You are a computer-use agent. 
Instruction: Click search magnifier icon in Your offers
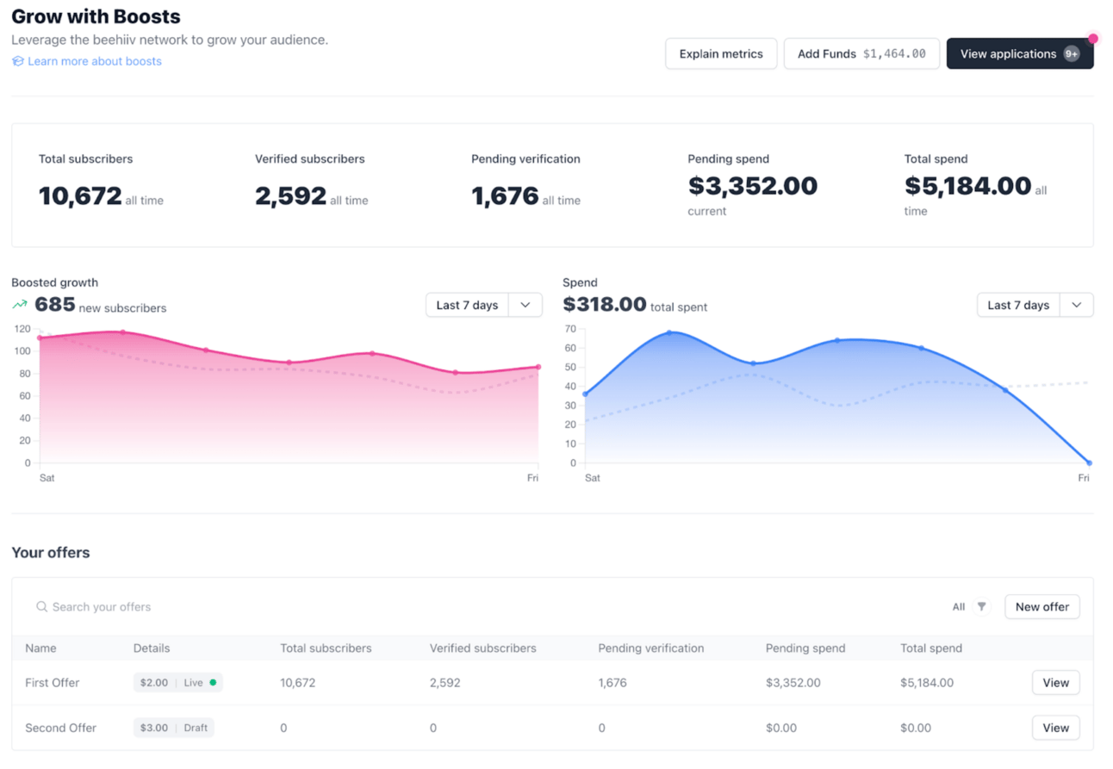[41, 607]
